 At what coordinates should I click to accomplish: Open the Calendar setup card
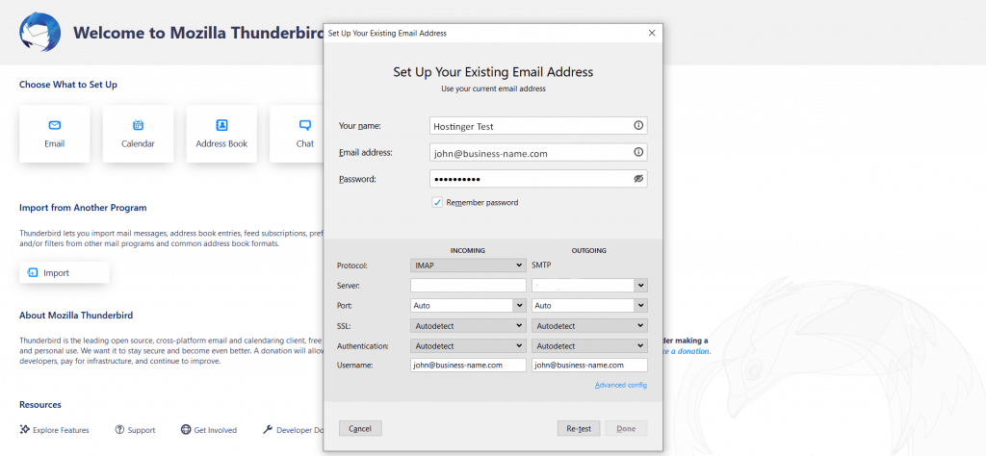(x=138, y=134)
